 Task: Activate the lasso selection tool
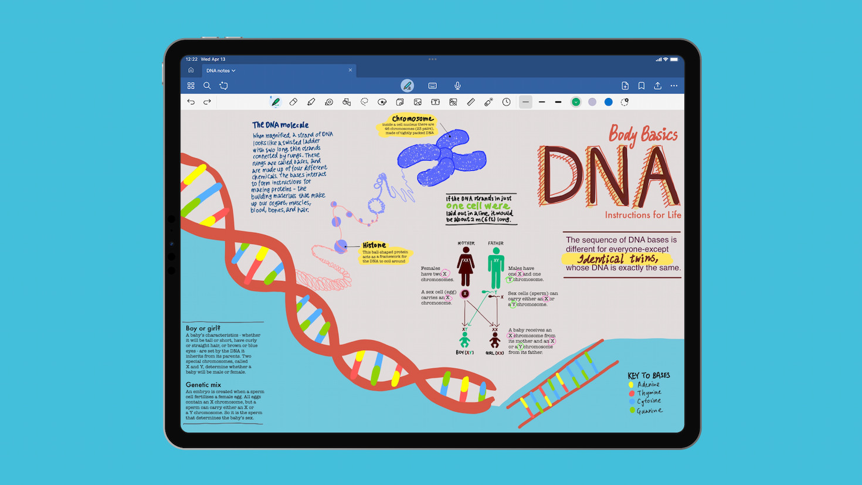pos(364,101)
